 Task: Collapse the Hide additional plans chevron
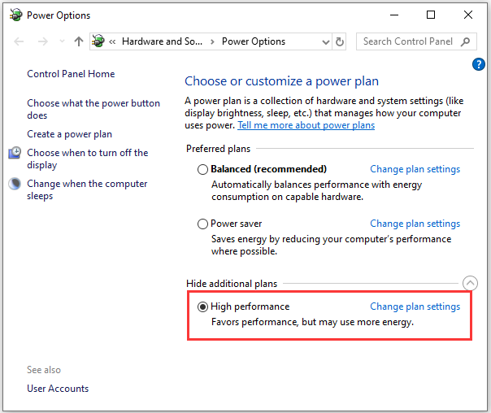pos(470,284)
